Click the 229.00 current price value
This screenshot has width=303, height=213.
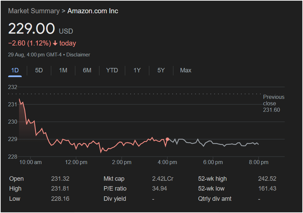tap(32, 29)
